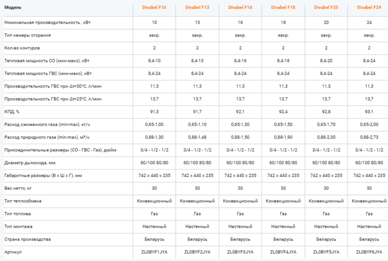The width and height of the screenshot is (388, 261).
Task: Click heating power value 8,4-10
Action: coord(154,61)
